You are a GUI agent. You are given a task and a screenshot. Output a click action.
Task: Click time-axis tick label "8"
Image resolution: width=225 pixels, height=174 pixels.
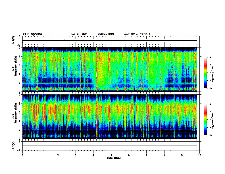[164, 155]
